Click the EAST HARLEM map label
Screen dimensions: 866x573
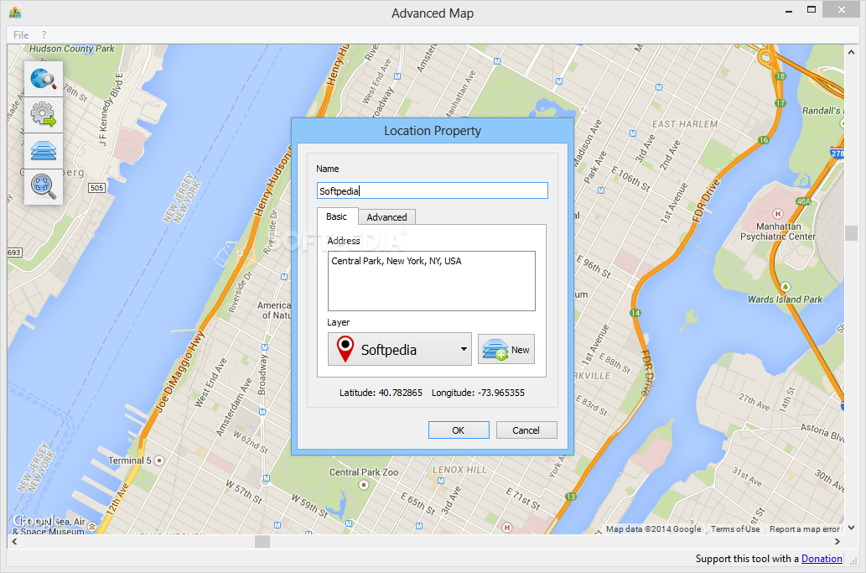[685, 124]
